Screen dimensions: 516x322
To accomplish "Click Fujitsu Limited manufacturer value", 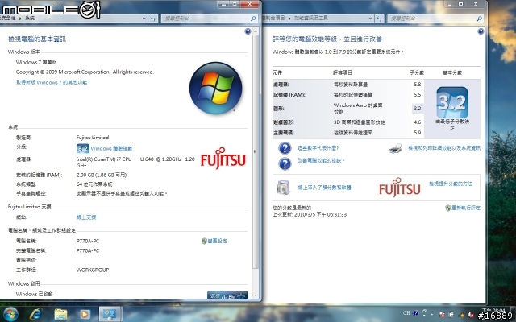I will (93, 138).
